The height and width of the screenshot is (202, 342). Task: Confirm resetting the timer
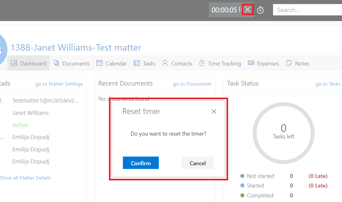(x=141, y=163)
